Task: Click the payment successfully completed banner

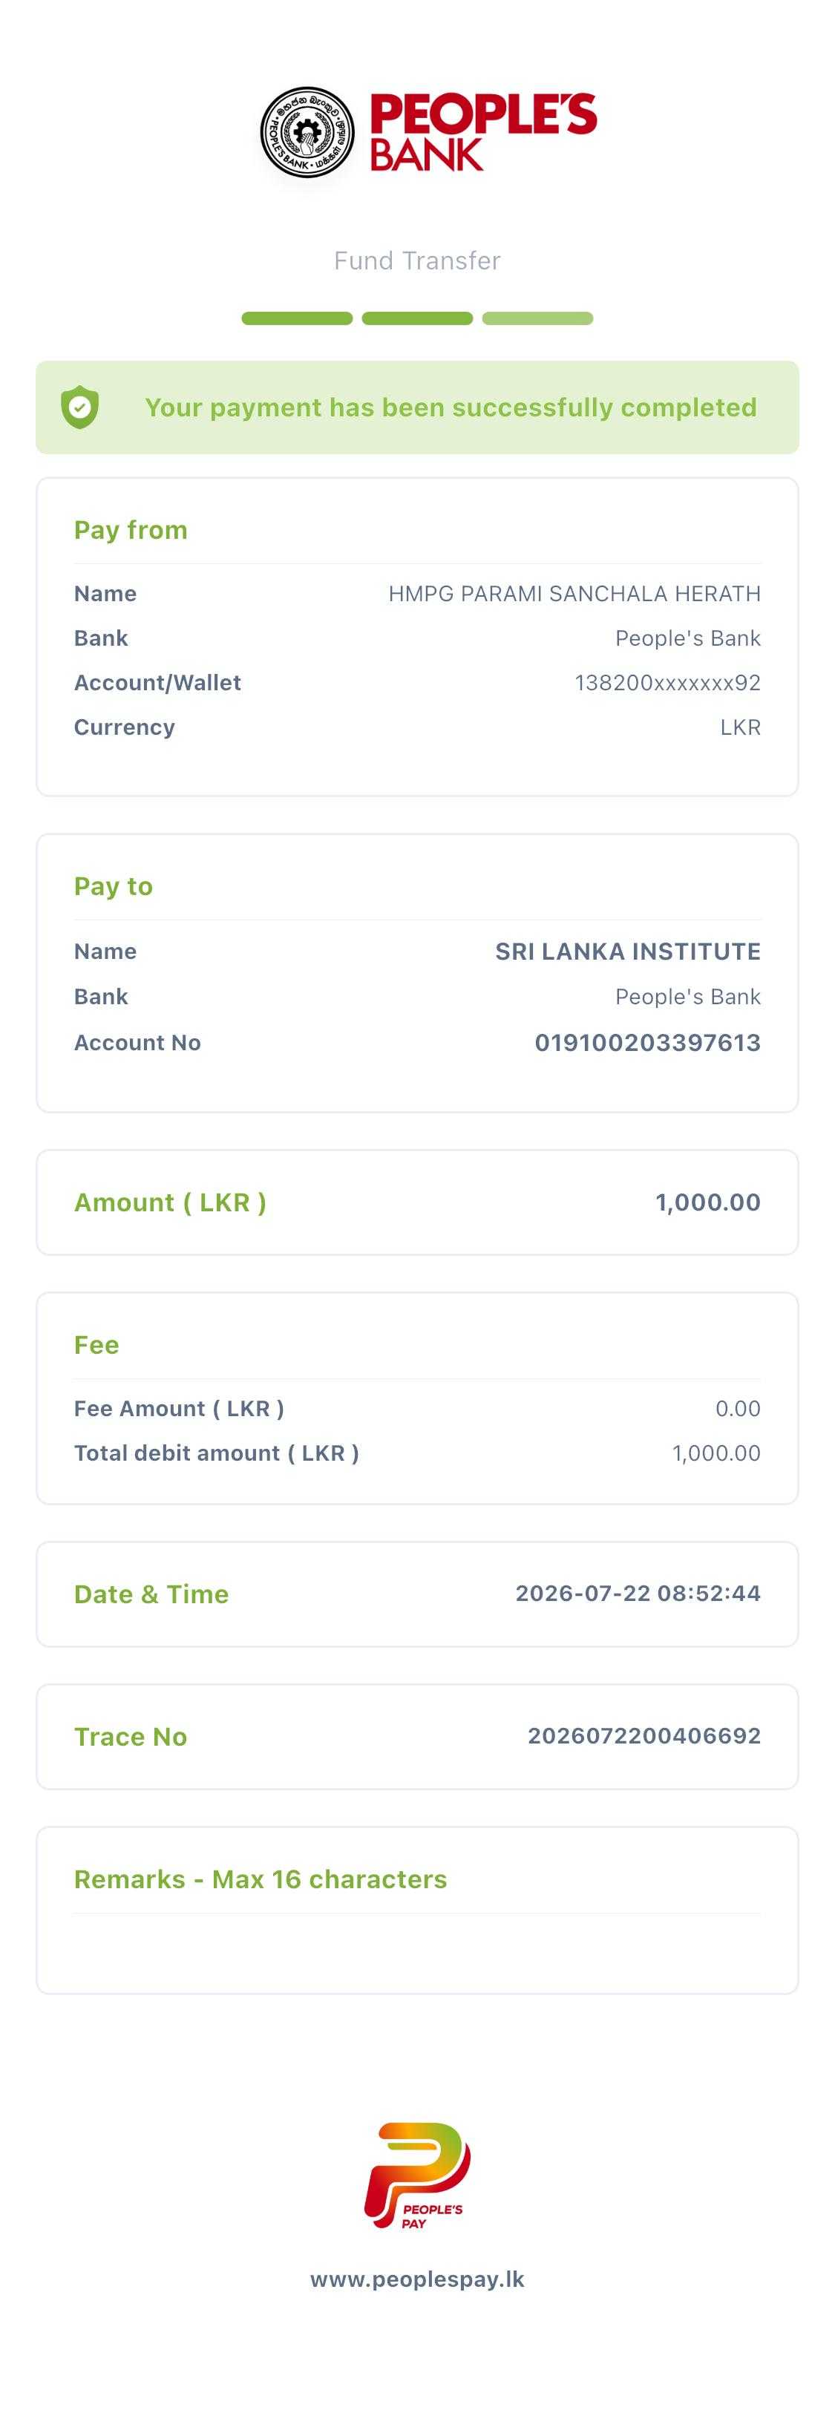Action: tap(417, 407)
